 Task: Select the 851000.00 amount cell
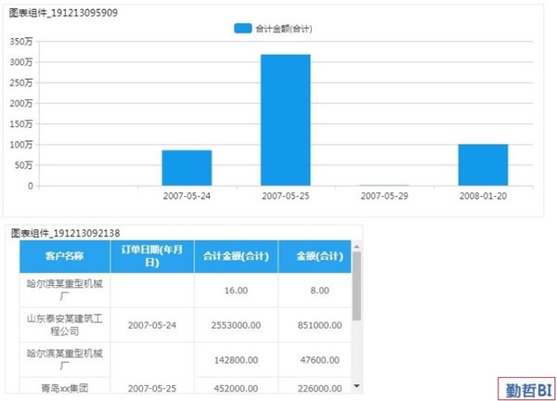pyautogui.click(x=314, y=325)
